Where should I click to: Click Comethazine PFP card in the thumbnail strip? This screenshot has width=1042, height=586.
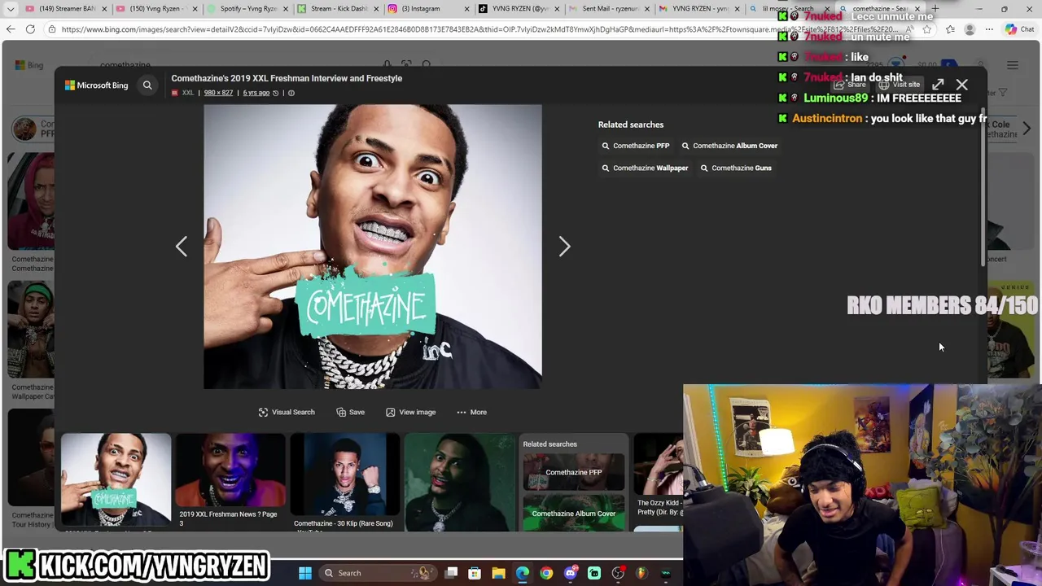tap(574, 472)
